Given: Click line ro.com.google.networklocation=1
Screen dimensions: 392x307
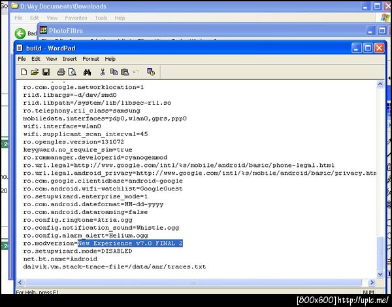Looking at the screenshot, I should point(84,87).
